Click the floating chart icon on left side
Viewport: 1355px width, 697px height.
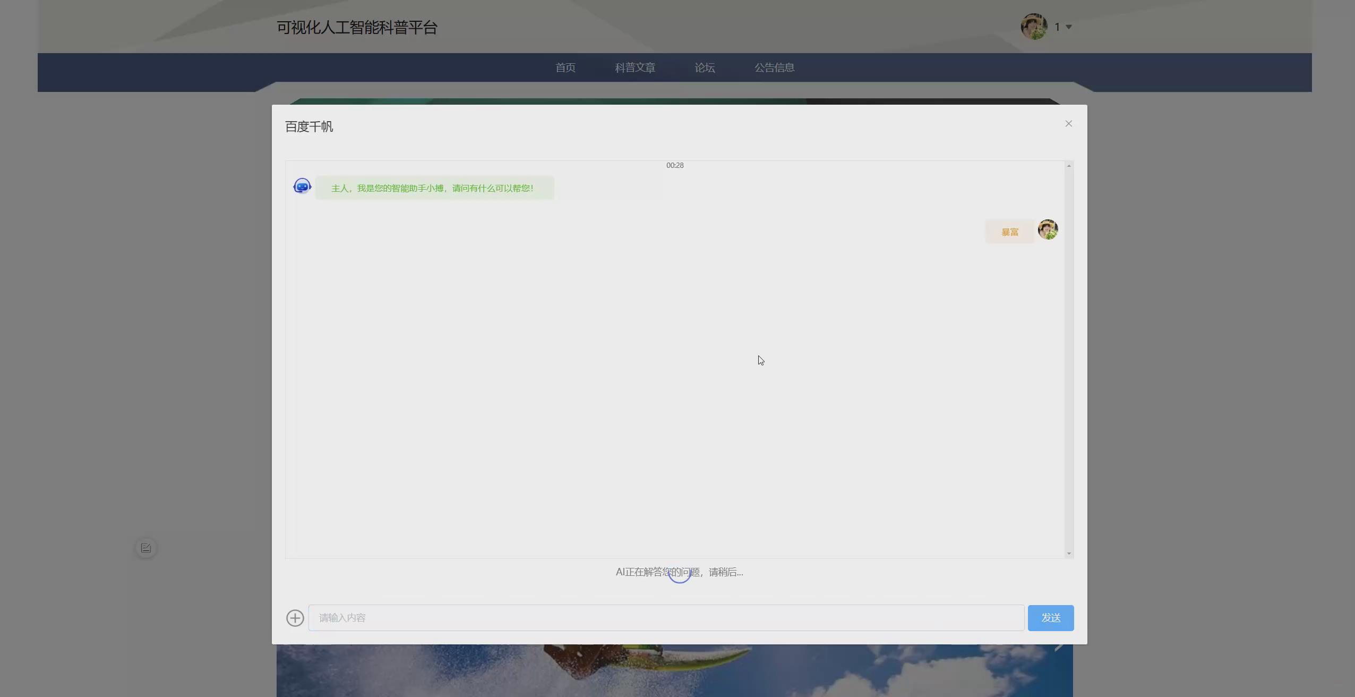[146, 548]
